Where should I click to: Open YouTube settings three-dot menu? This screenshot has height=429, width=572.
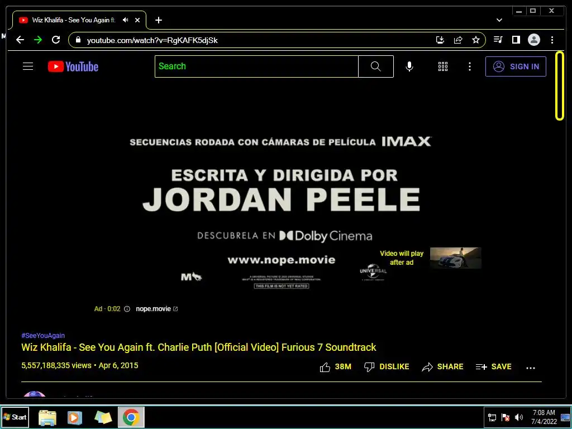coord(469,66)
